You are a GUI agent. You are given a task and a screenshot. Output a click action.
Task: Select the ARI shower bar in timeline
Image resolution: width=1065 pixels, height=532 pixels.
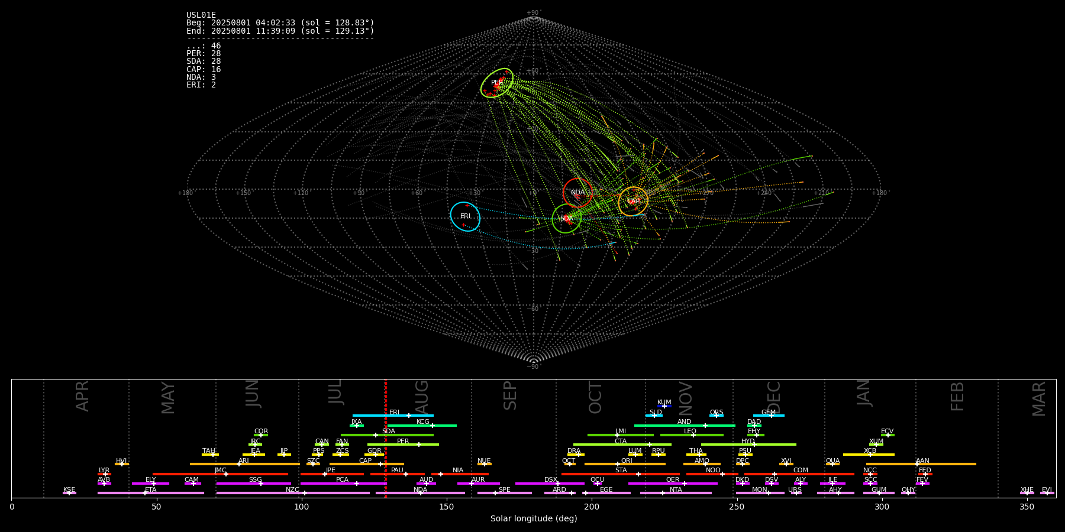tap(245, 464)
